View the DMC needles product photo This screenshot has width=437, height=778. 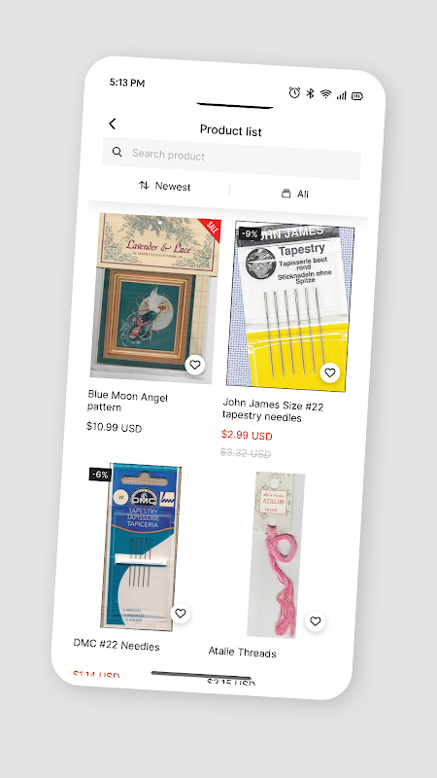141,547
